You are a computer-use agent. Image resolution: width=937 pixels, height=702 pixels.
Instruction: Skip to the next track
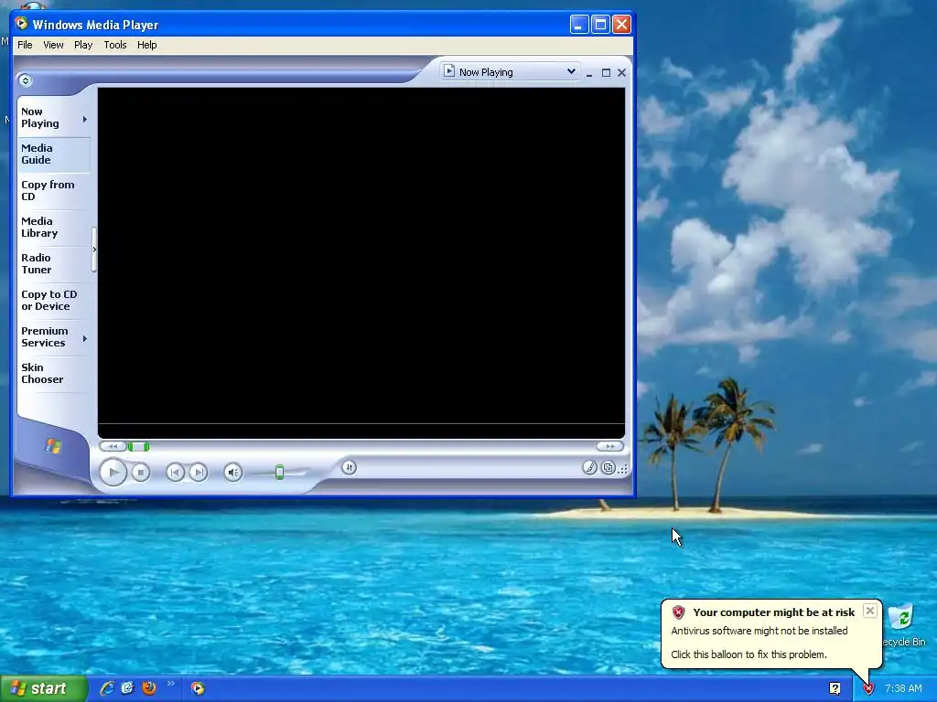[x=199, y=473]
